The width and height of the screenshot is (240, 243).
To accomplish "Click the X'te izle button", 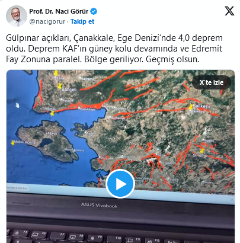I will [212, 82].
